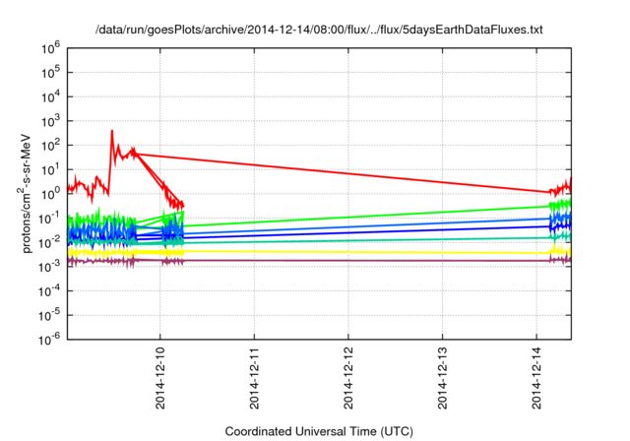
Task: Click the 10^-2 y-axis label
Action: click(x=50, y=242)
